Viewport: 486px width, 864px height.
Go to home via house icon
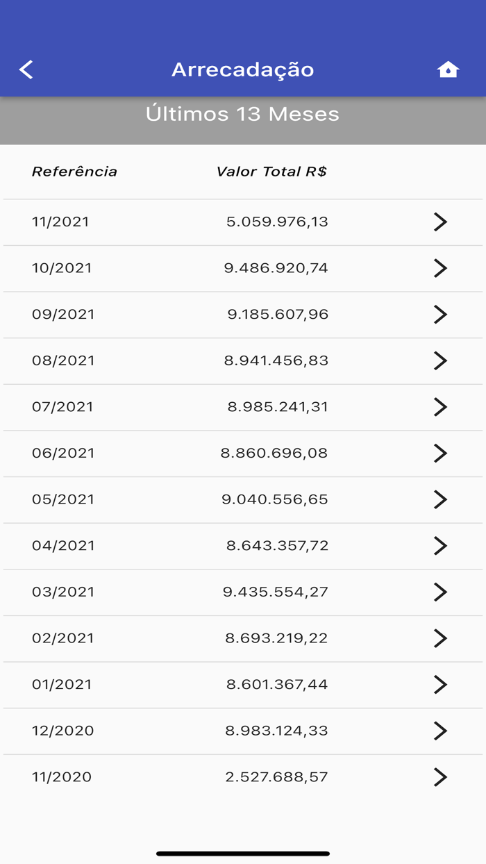pos(448,69)
